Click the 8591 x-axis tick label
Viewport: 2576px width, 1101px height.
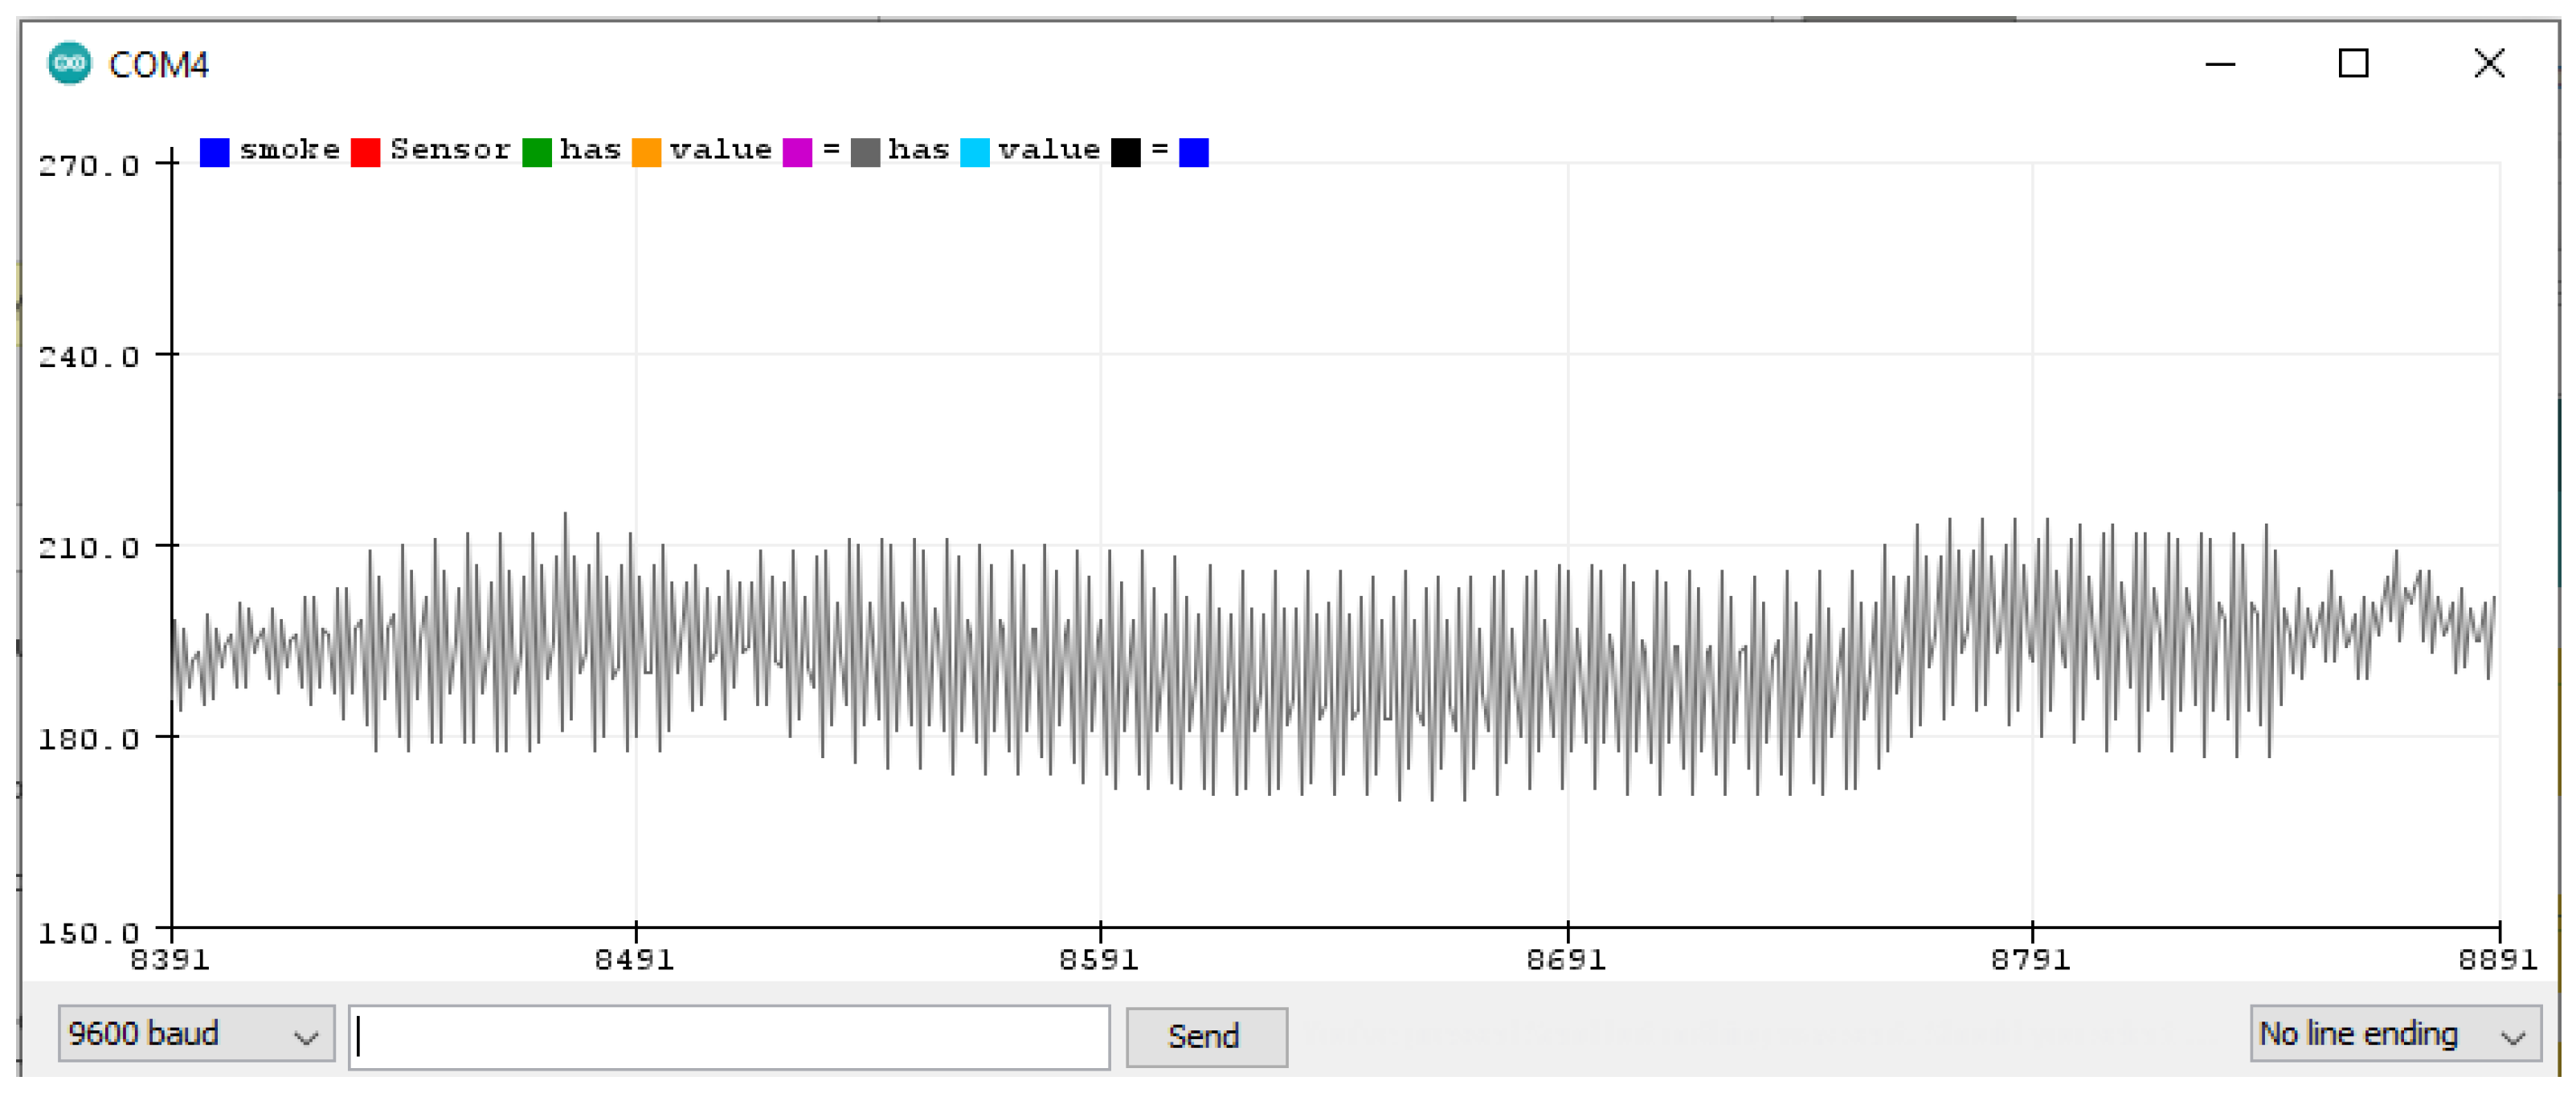[x=1099, y=959]
